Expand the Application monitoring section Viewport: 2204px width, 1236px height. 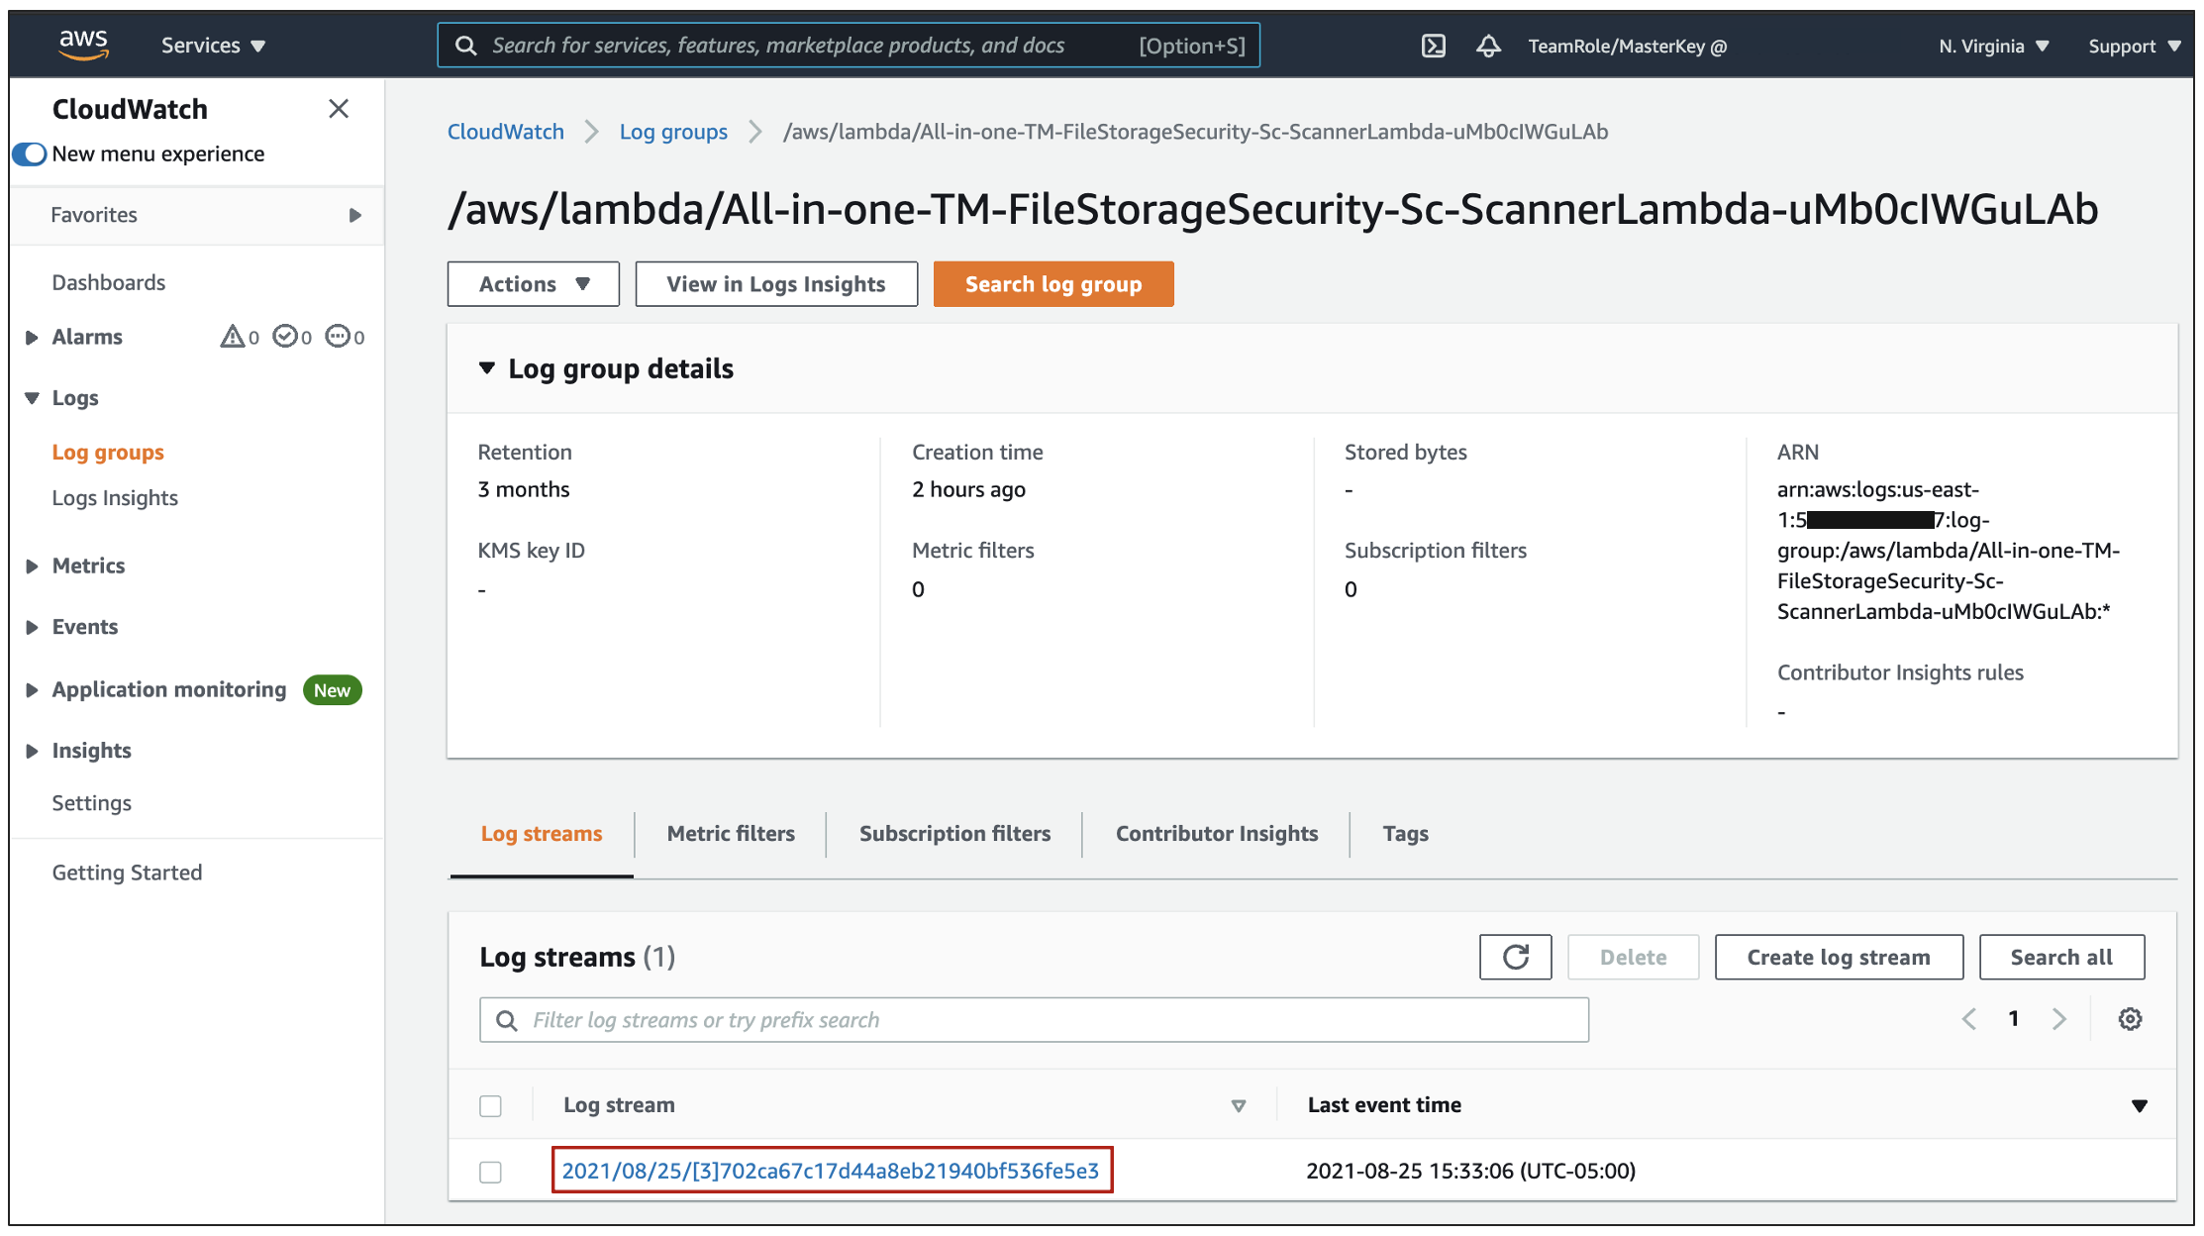tap(32, 689)
